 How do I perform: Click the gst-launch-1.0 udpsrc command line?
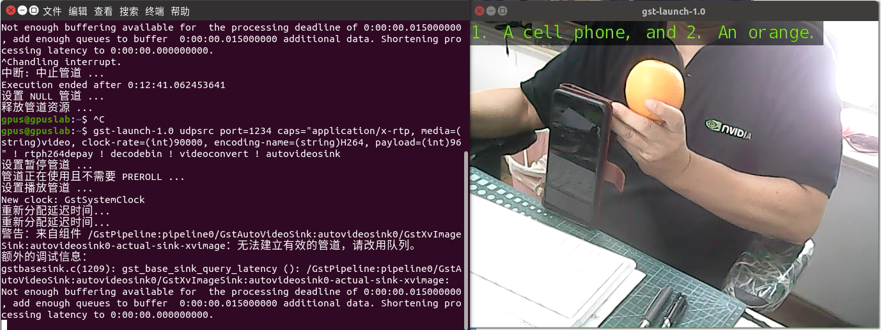click(231, 142)
